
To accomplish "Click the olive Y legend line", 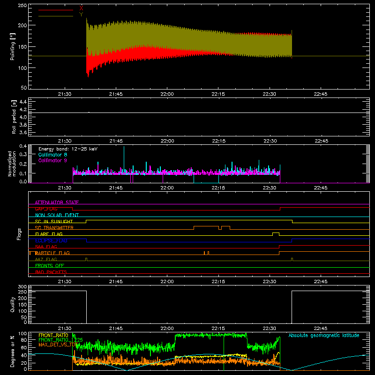I will click(x=56, y=16).
